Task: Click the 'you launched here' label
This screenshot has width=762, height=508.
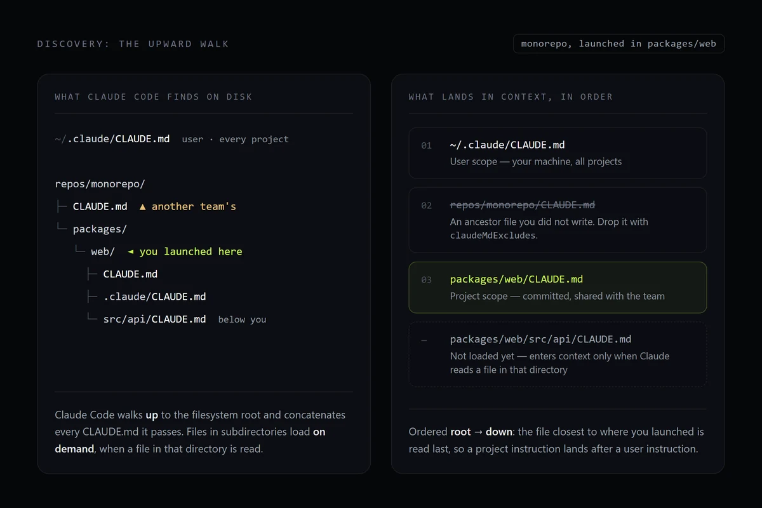Action: tap(190, 251)
